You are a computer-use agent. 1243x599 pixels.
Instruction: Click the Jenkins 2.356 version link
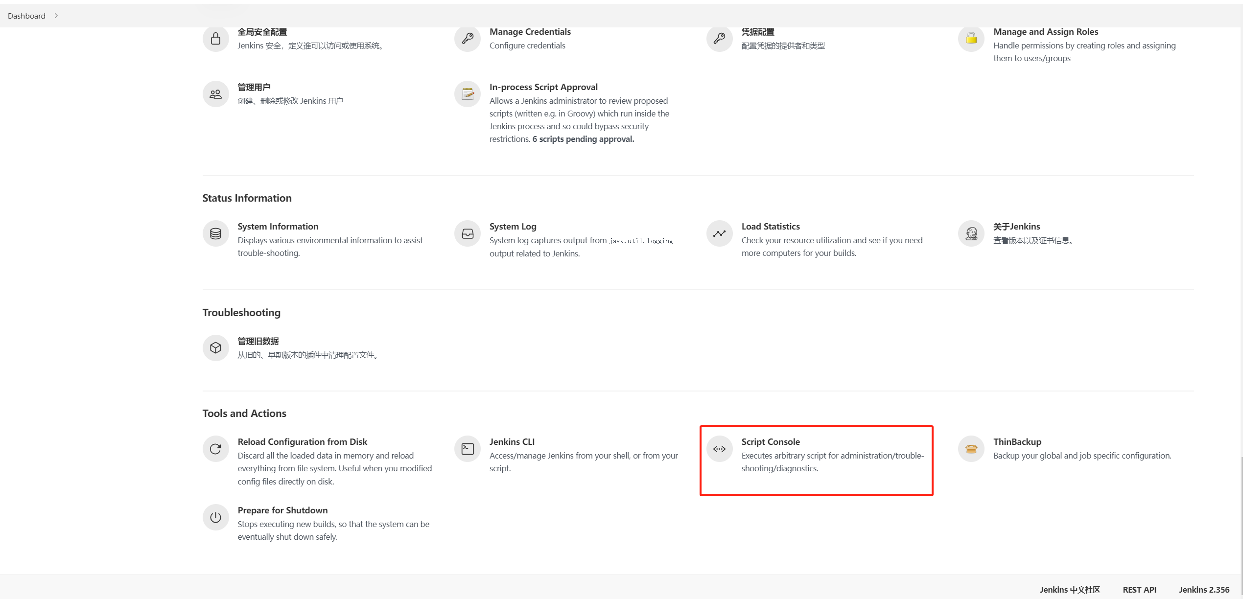click(x=1204, y=590)
